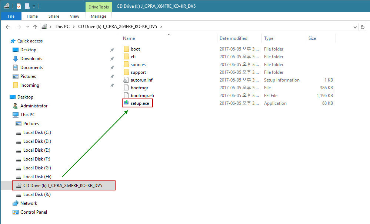
Task: Select the bootmgr.efi file icon
Action: coord(126,96)
